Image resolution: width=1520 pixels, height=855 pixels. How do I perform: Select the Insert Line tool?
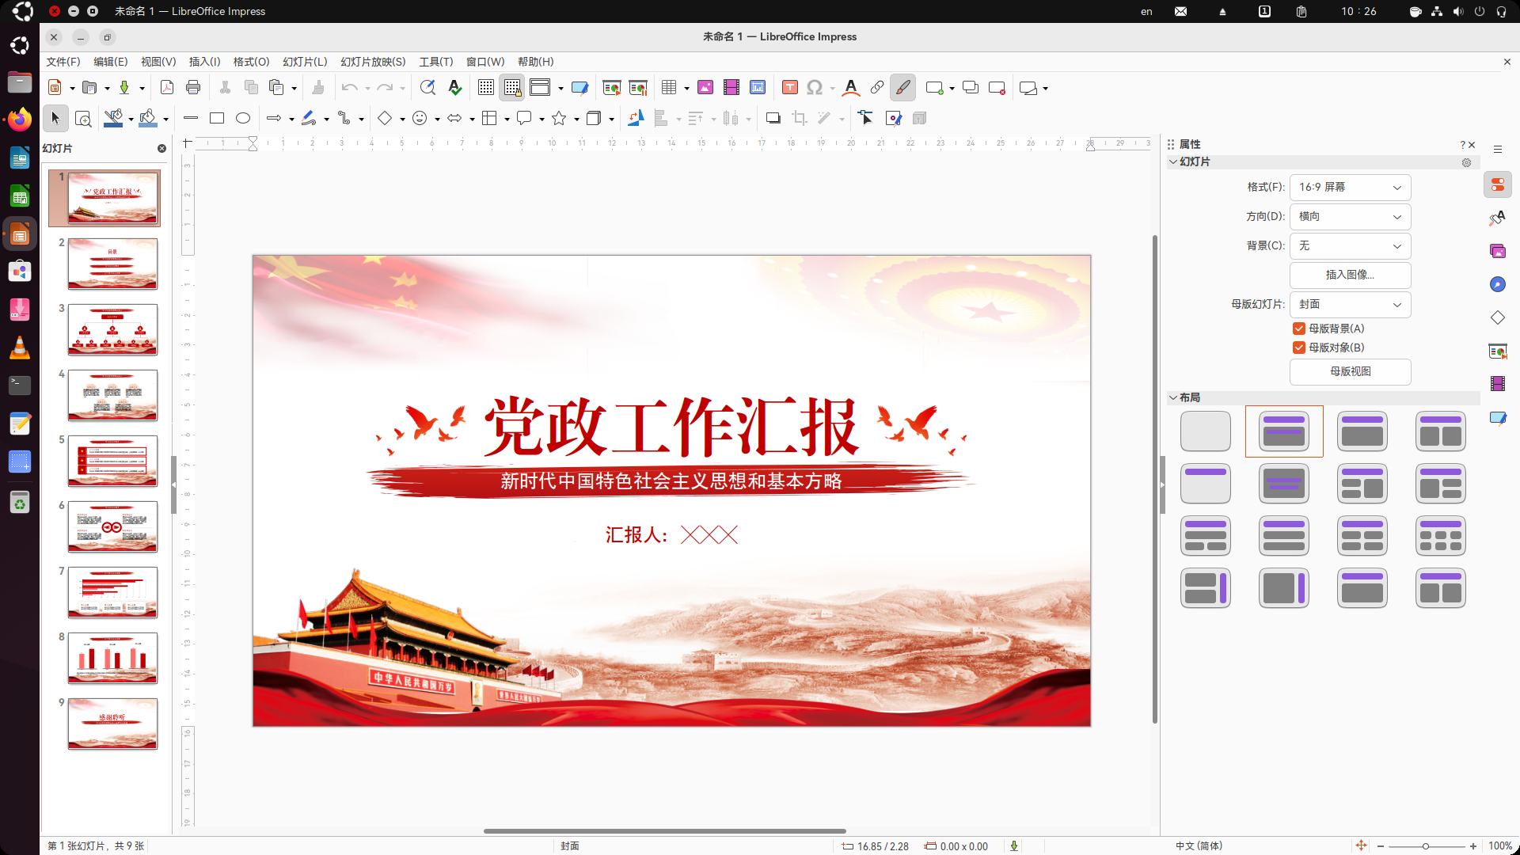pyautogui.click(x=191, y=119)
